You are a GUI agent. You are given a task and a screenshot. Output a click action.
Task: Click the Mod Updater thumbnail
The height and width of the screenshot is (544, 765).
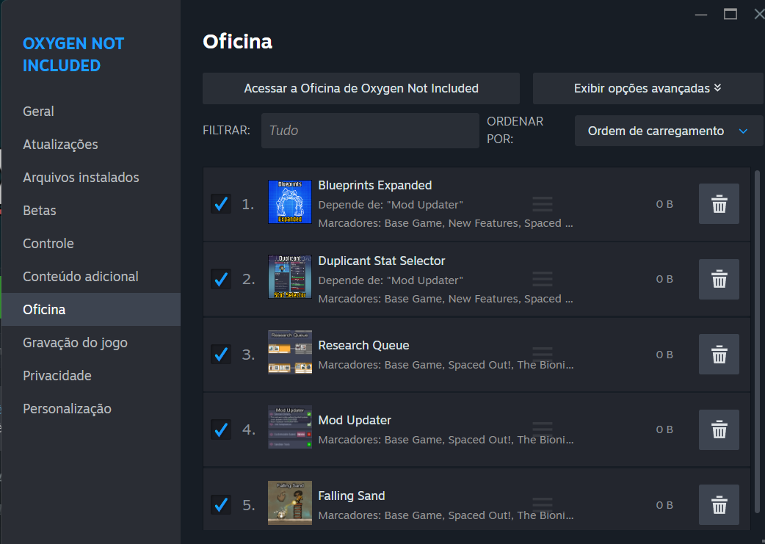(x=290, y=427)
